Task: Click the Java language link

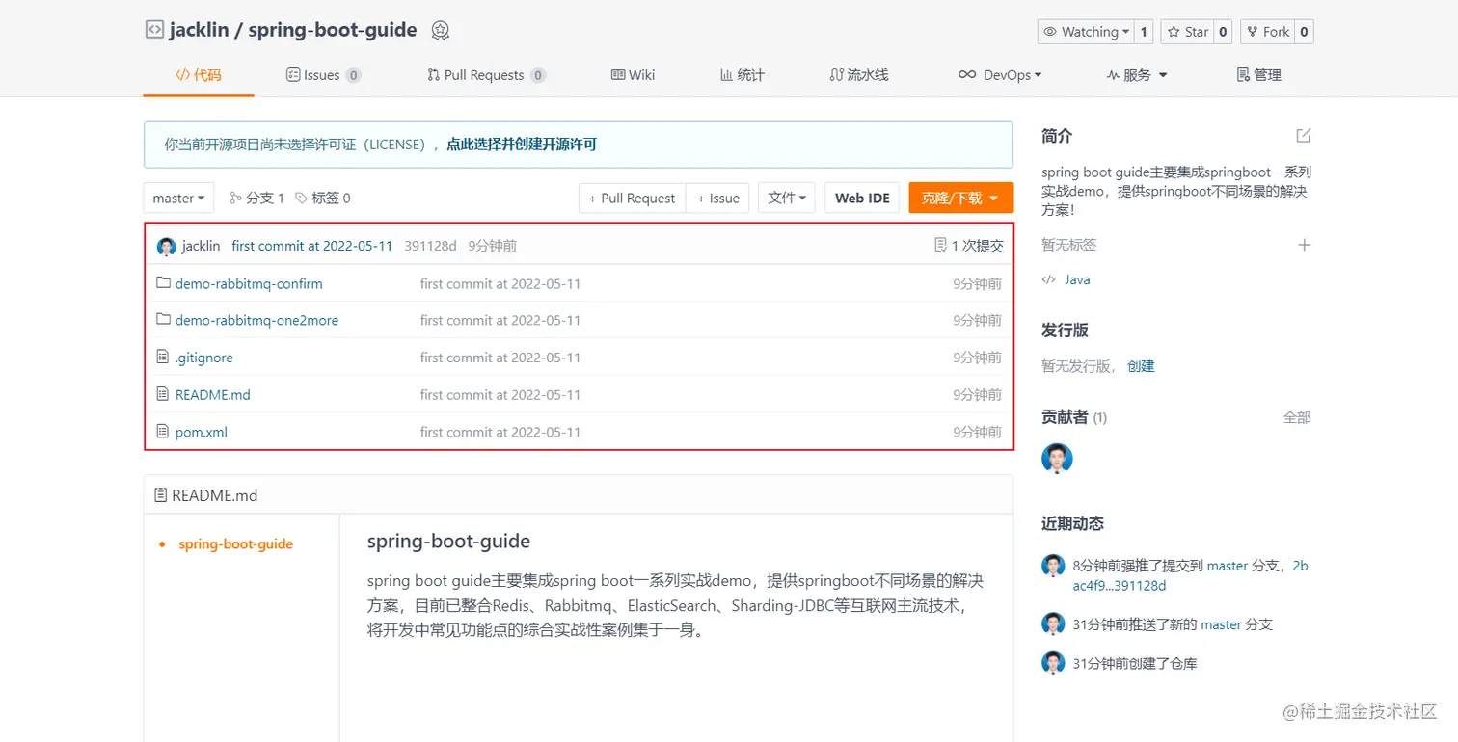Action: click(x=1077, y=279)
